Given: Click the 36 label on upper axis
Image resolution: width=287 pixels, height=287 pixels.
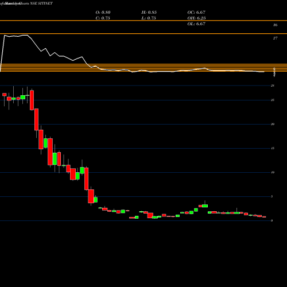Looking at the screenshot, I should tap(275, 25).
